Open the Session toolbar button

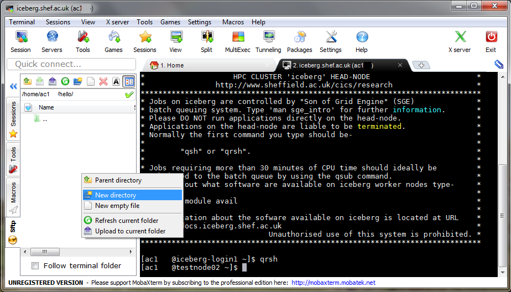21,41
